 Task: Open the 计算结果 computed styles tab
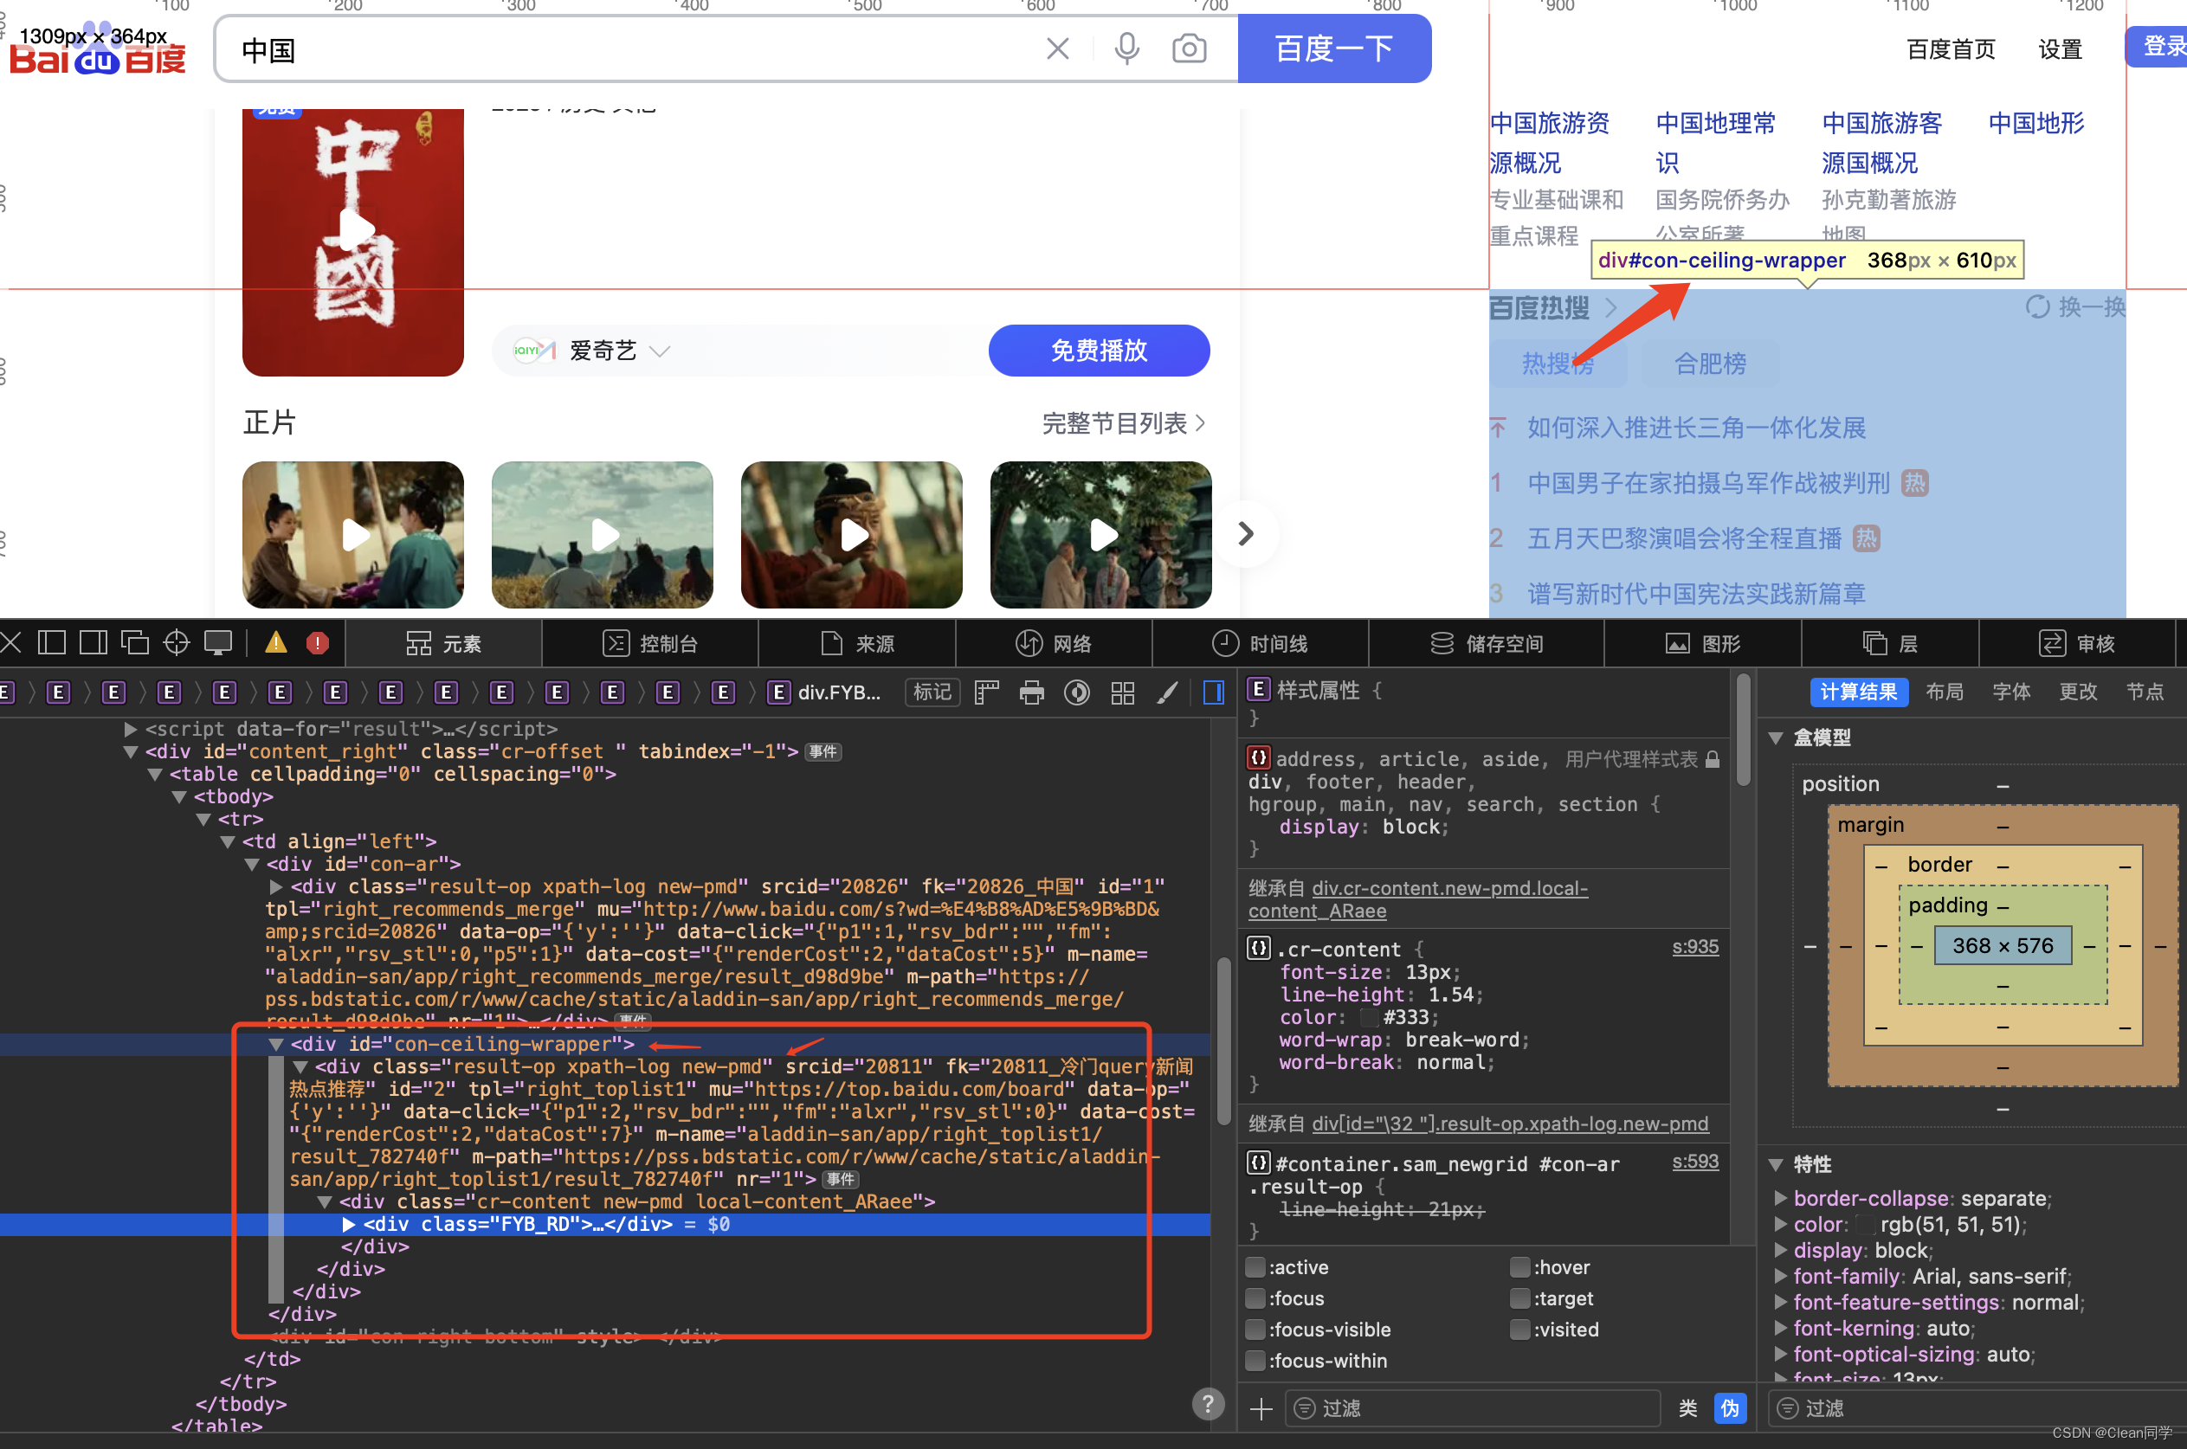tap(1859, 692)
